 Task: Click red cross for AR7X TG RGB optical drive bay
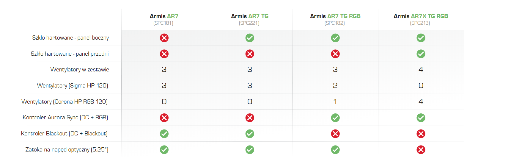pos(421,150)
